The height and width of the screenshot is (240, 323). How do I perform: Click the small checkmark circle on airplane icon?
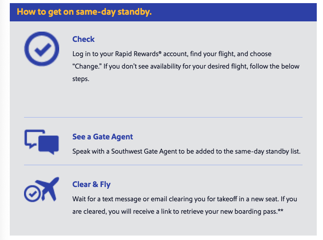31,194
